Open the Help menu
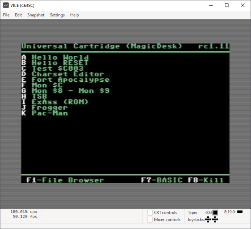251x229 pixels. [x=75, y=15]
